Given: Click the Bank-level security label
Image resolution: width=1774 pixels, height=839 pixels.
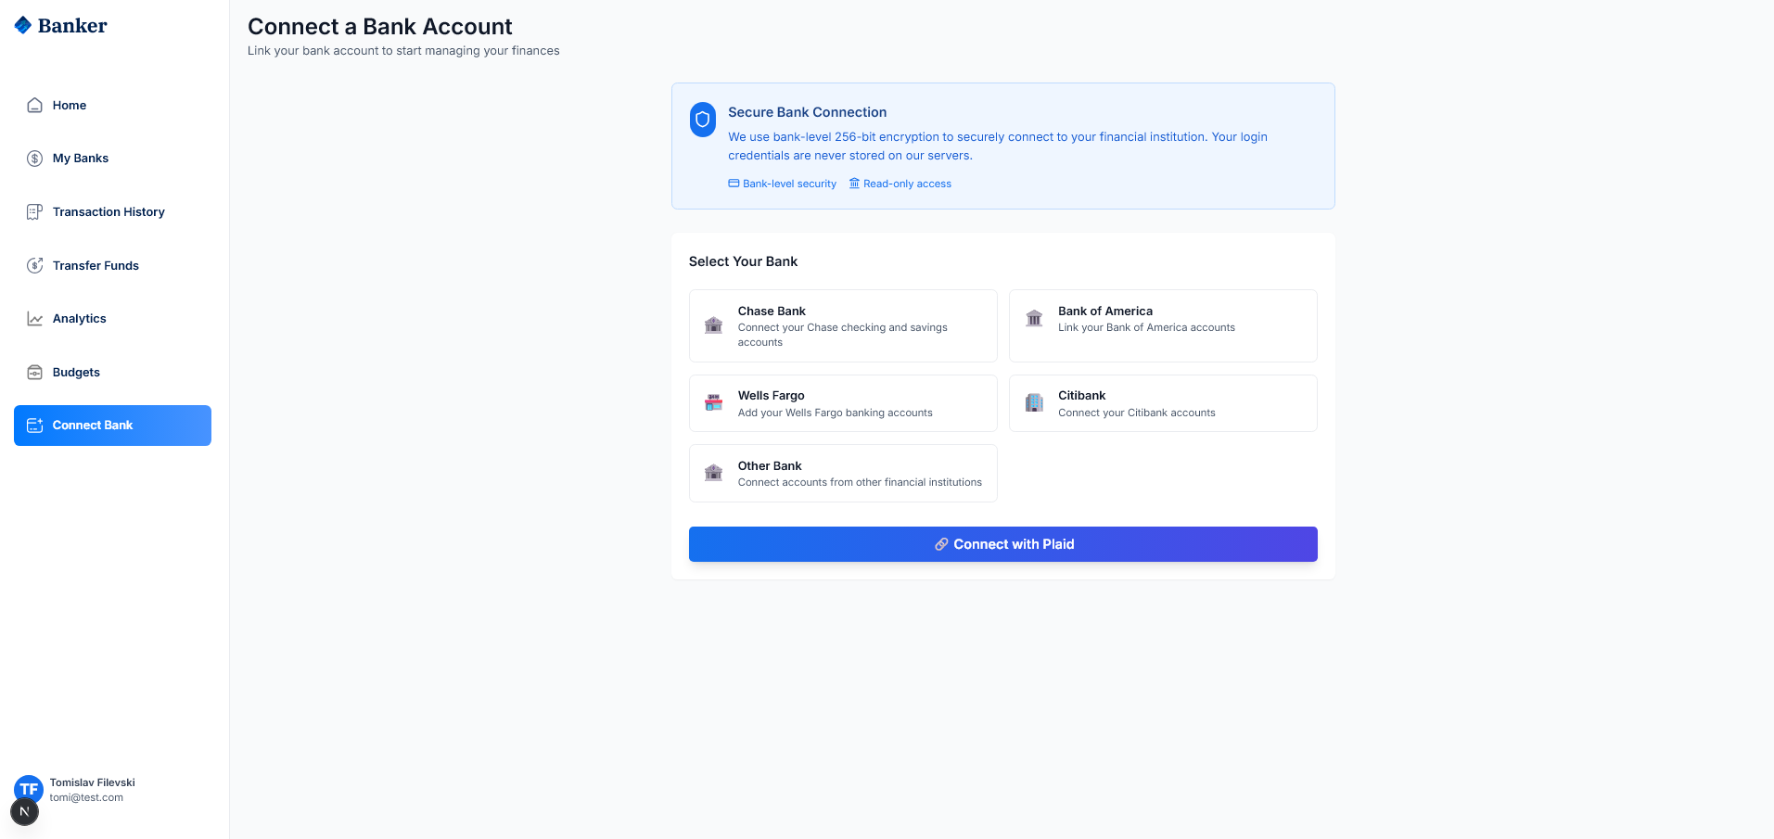Looking at the screenshot, I should coord(788,184).
